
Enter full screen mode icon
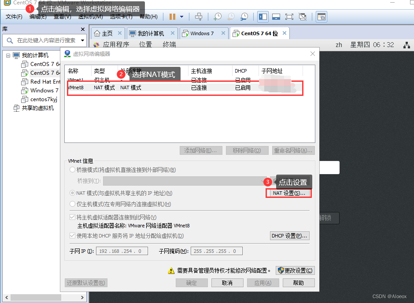point(289,17)
